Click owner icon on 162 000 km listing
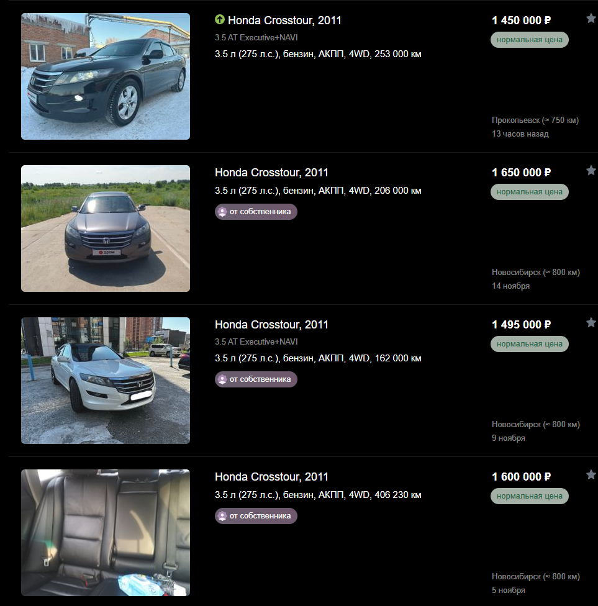Viewport: 598px width, 606px height. pos(222,379)
